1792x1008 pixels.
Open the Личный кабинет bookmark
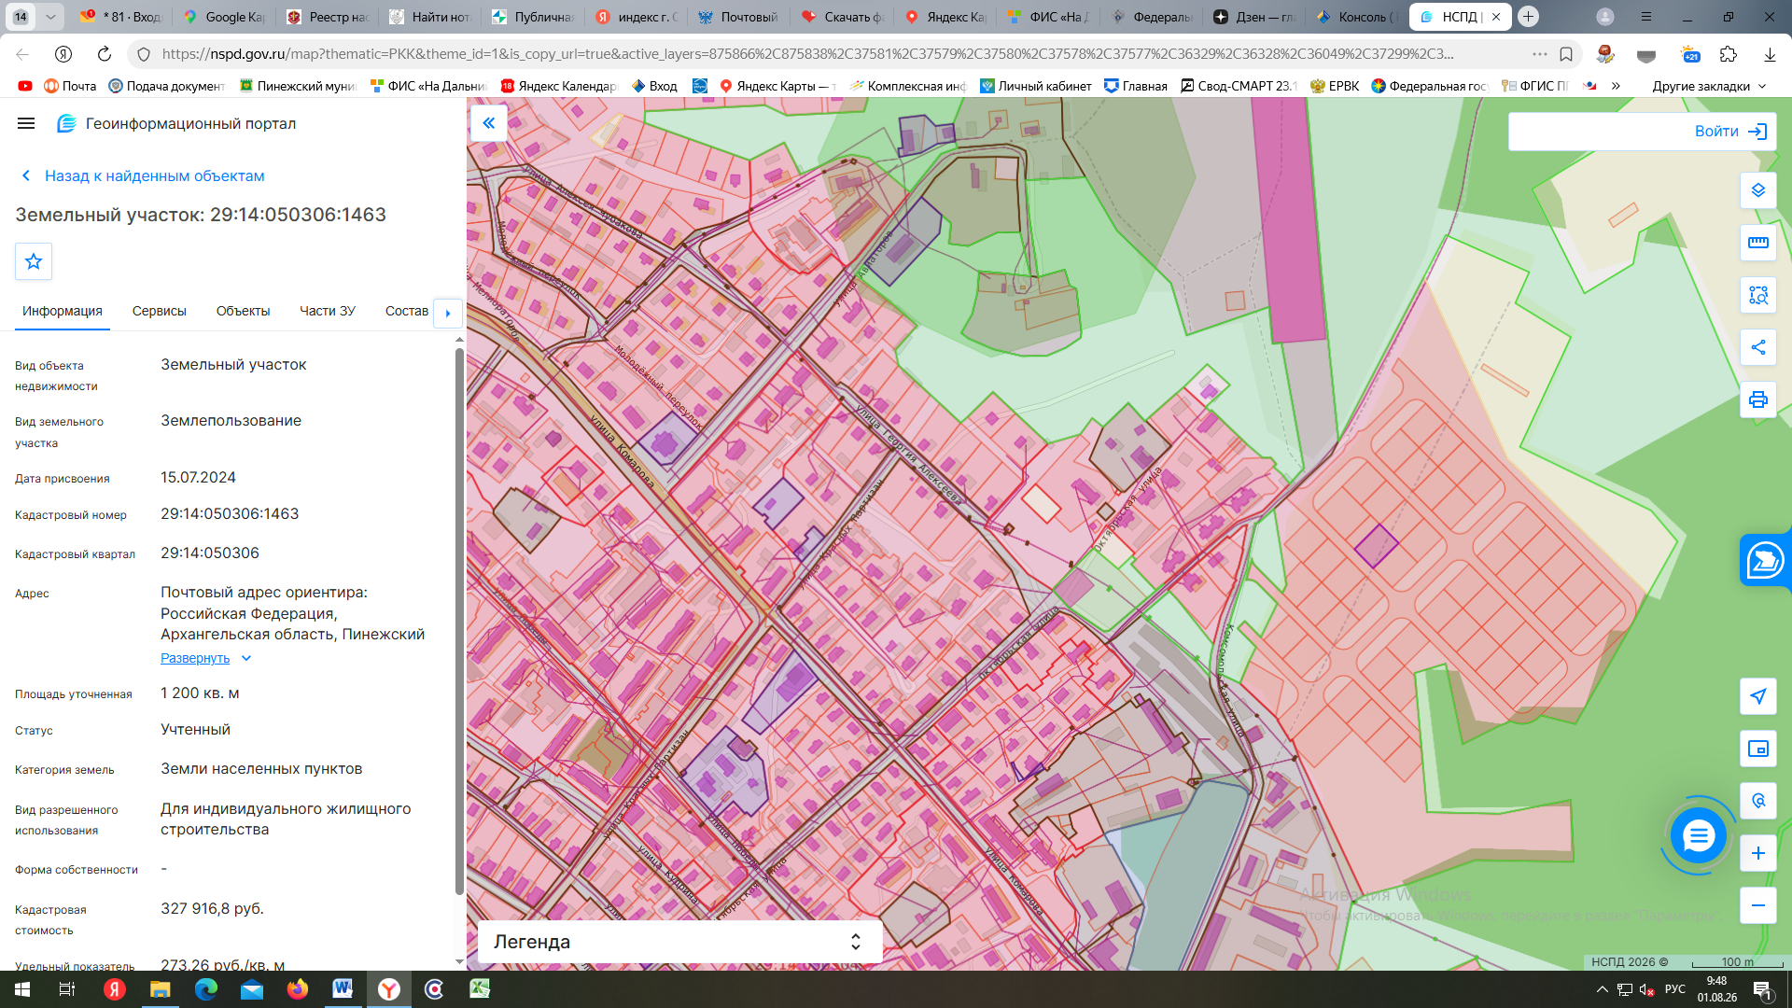(1036, 86)
